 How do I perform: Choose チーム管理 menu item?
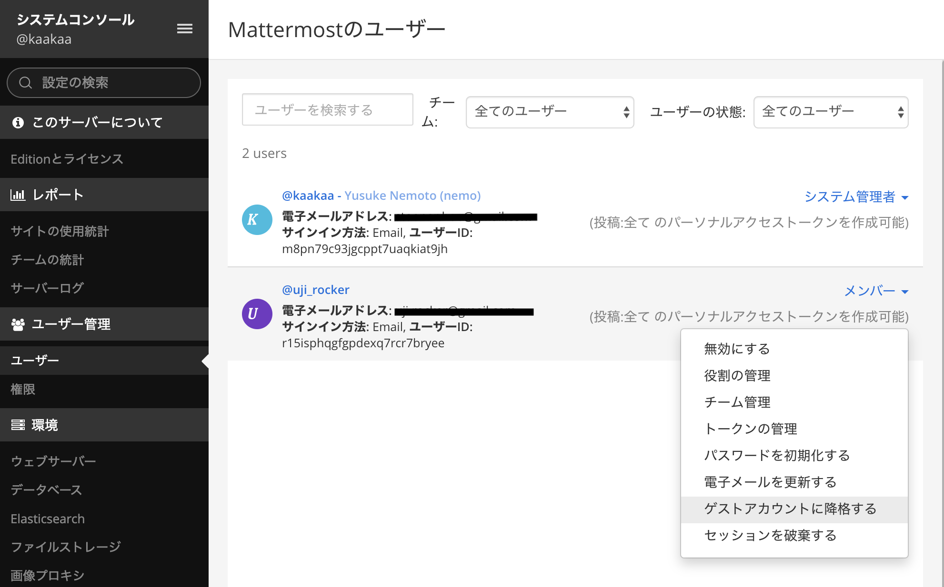tap(794, 402)
